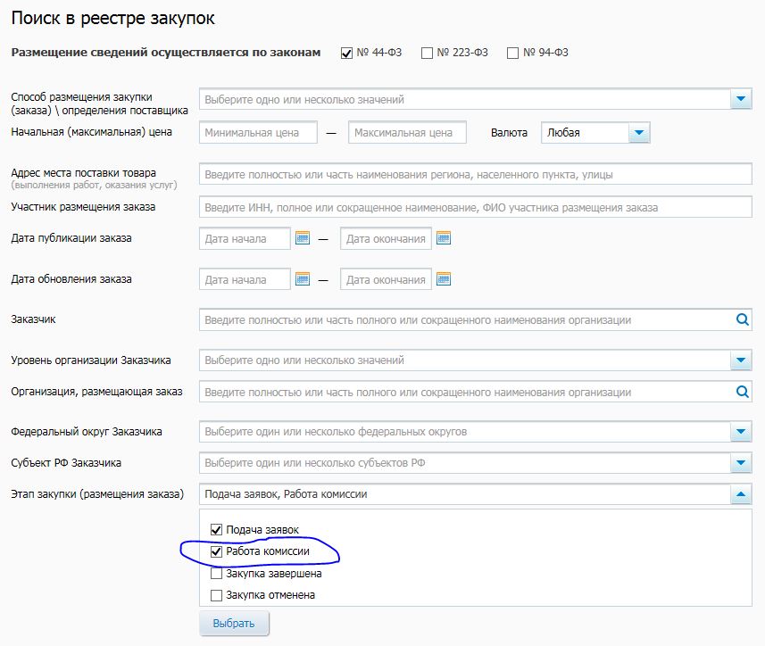
Task: Open calendar for publication start date
Action: tap(303, 238)
